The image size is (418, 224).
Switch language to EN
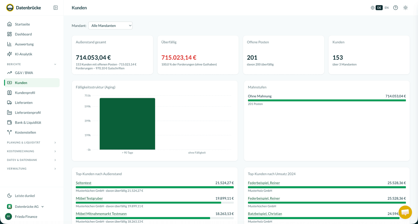click(x=387, y=8)
